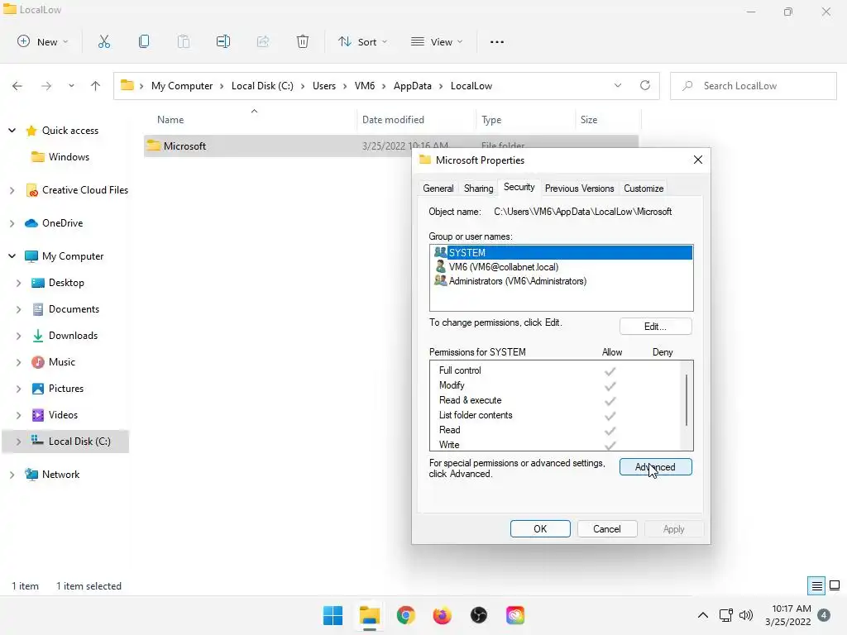Expand the Downloads tree node

[x=18, y=336]
